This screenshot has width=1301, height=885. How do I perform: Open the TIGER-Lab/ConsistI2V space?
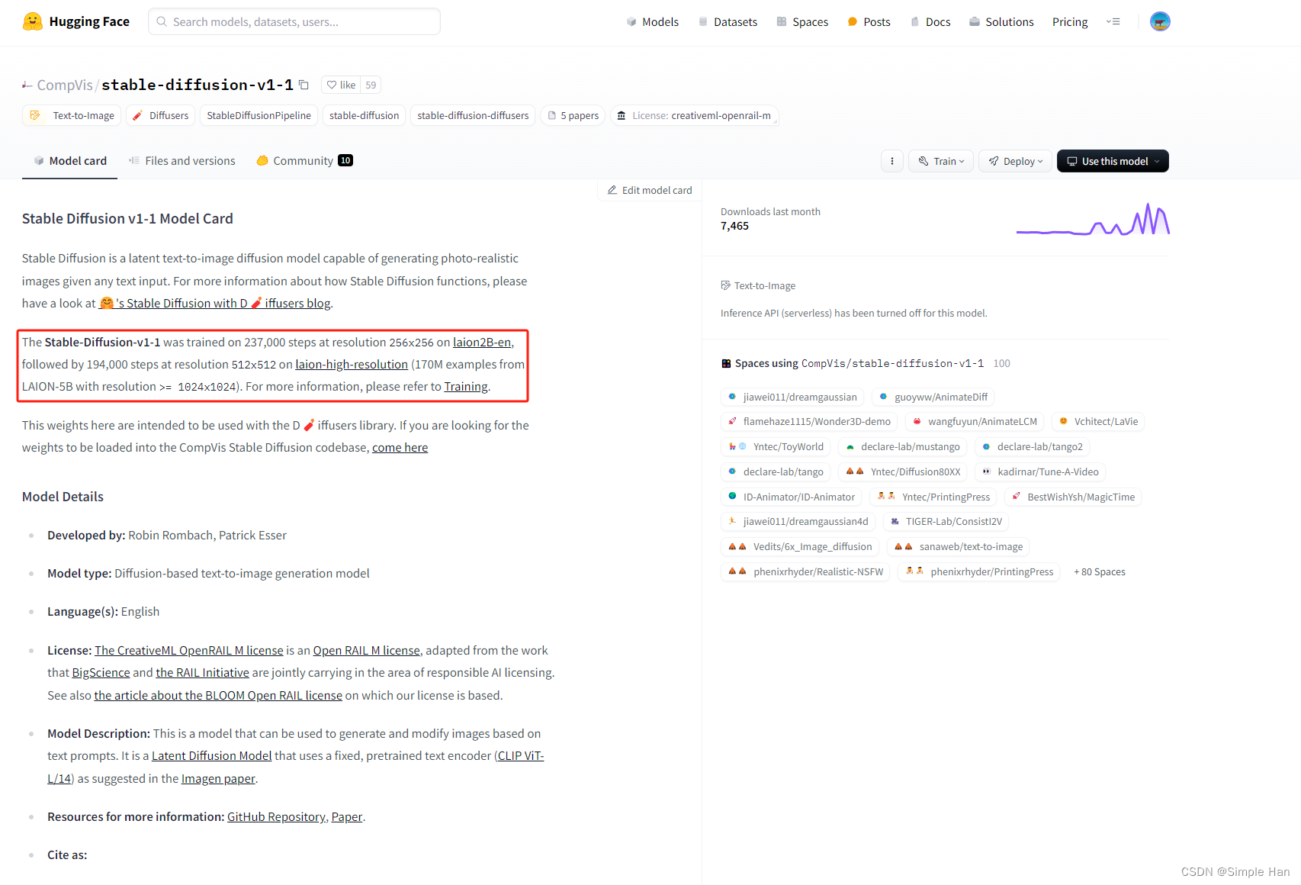click(946, 521)
